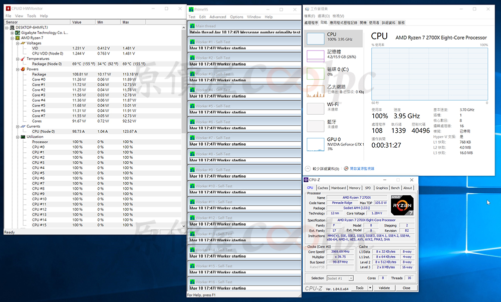501x302 pixels.
Task: Collapse the AMD Ryzen 7 tree node
Action: tap(12, 38)
